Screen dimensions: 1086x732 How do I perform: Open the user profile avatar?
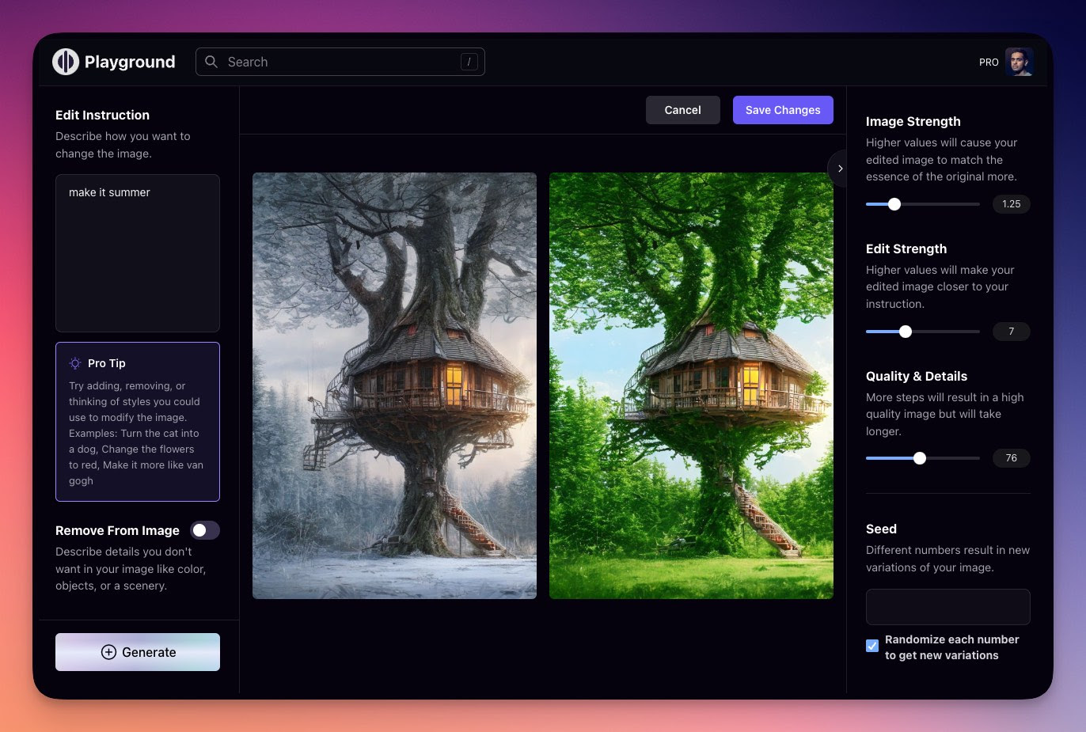point(1020,62)
